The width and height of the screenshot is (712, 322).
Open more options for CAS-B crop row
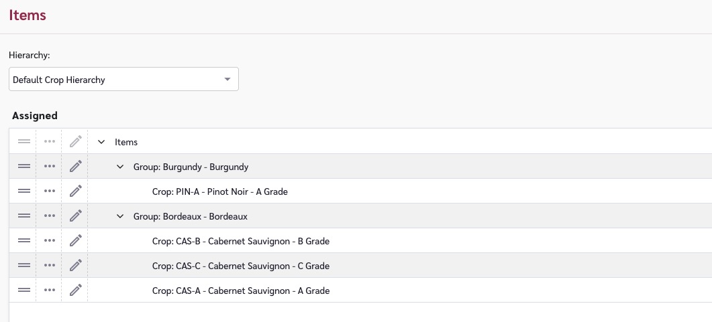49,241
